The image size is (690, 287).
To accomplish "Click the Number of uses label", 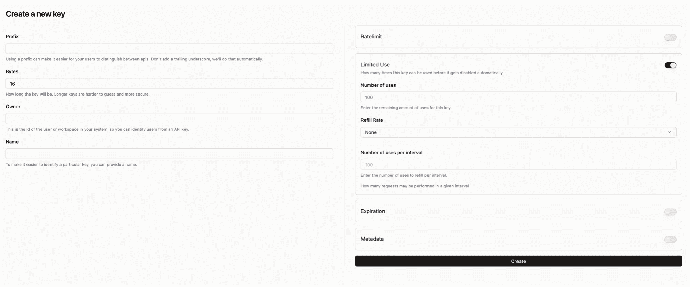I will click(x=378, y=85).
